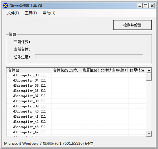Screen dimensions: 158x149
Task: Choose d3dcompiler_43.dll from file list
Action: tap(29, 127)
